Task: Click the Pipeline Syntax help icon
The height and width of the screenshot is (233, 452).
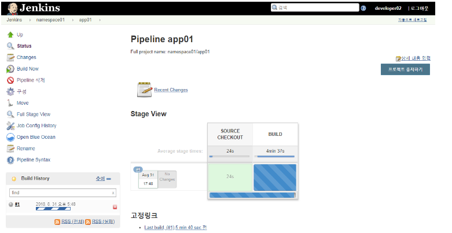Action: point(10,160)
